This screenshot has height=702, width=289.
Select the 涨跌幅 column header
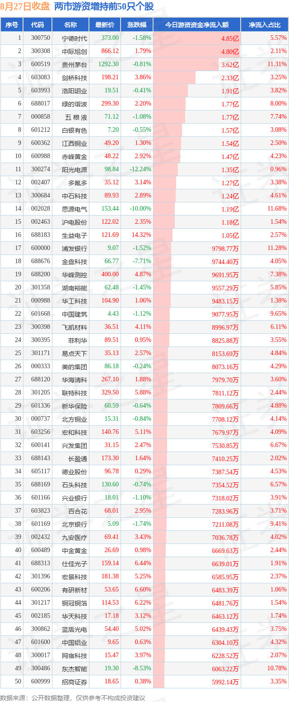[x=137, y=25]
